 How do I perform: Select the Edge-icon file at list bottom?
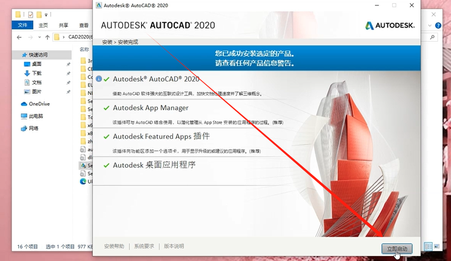click(87, 181)
